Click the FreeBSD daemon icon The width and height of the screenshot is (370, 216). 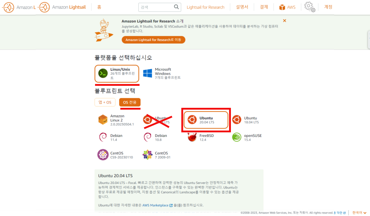[192, 137]
